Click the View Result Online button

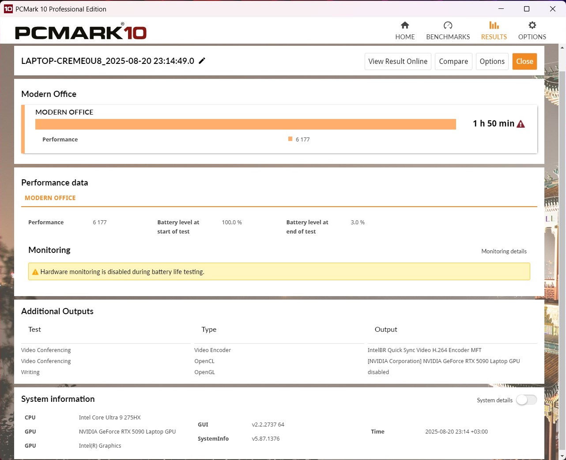(x=398, y=61)
